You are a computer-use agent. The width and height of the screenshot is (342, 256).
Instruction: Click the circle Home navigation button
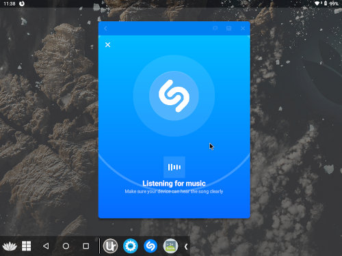(66, 246)
